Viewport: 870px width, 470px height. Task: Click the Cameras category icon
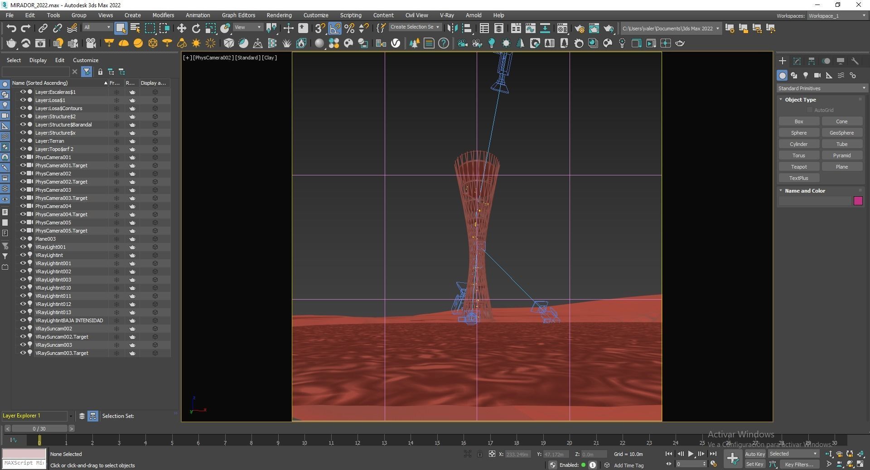pyautogui.click(x=817, y=76)
